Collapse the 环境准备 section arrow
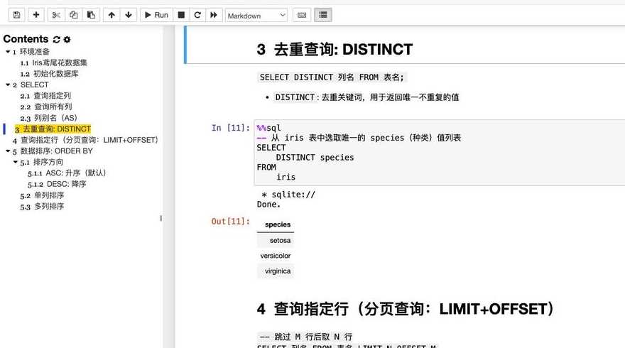Image resolution: width=625 pixels, height=348 pixels. click(8, 52)
